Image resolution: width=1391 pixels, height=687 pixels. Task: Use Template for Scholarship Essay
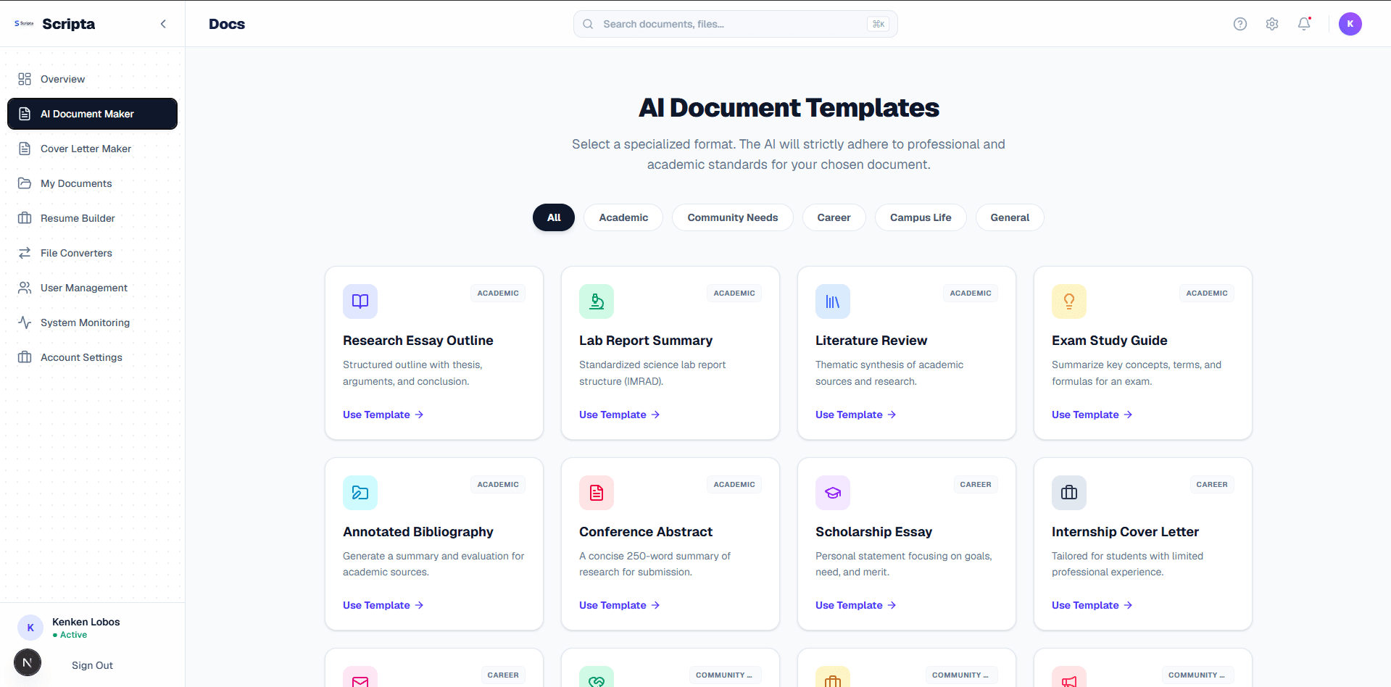(x=855, y=605)
